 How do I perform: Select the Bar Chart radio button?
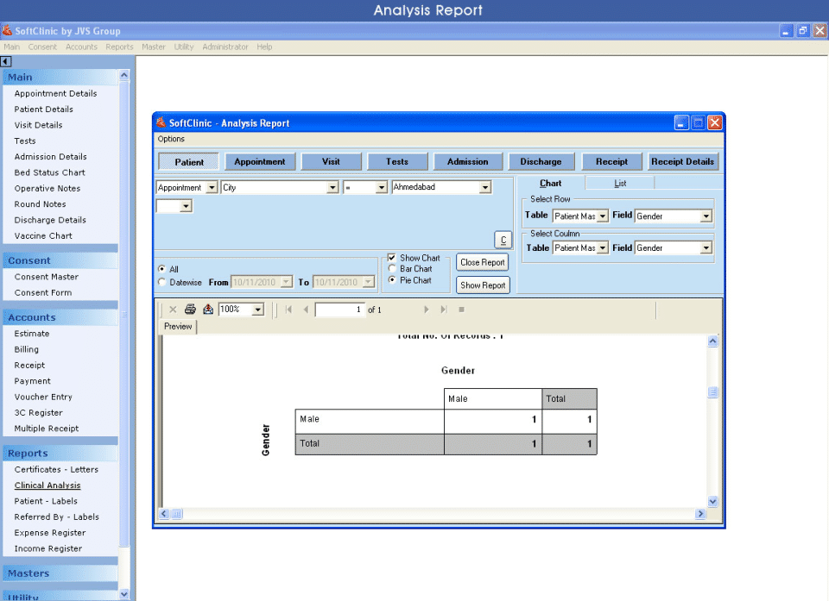pos(394,268)
